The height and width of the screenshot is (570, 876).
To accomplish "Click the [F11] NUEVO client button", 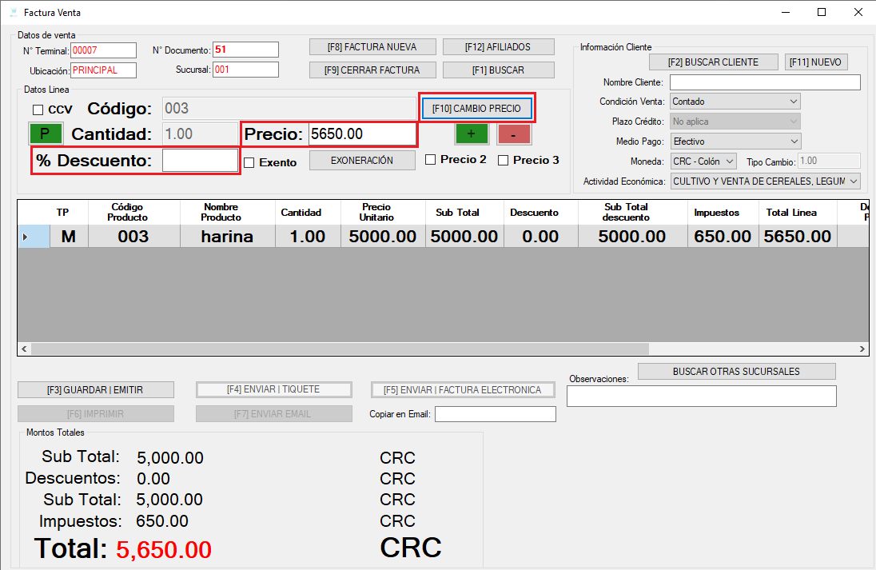I will (816, 62).
